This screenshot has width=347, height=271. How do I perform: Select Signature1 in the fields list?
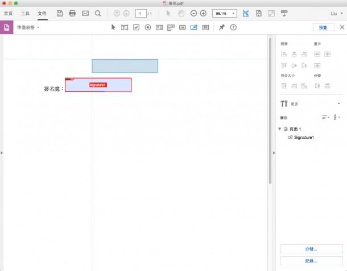[x=304, y=138]
